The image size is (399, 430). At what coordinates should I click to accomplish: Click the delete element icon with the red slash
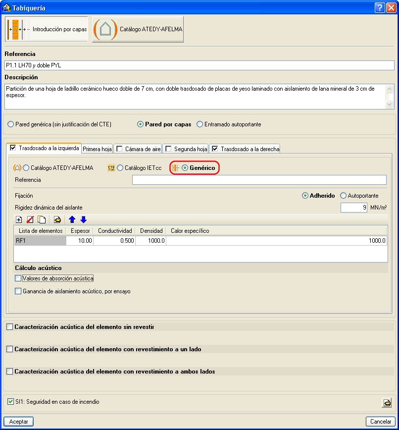coord(30,219)
